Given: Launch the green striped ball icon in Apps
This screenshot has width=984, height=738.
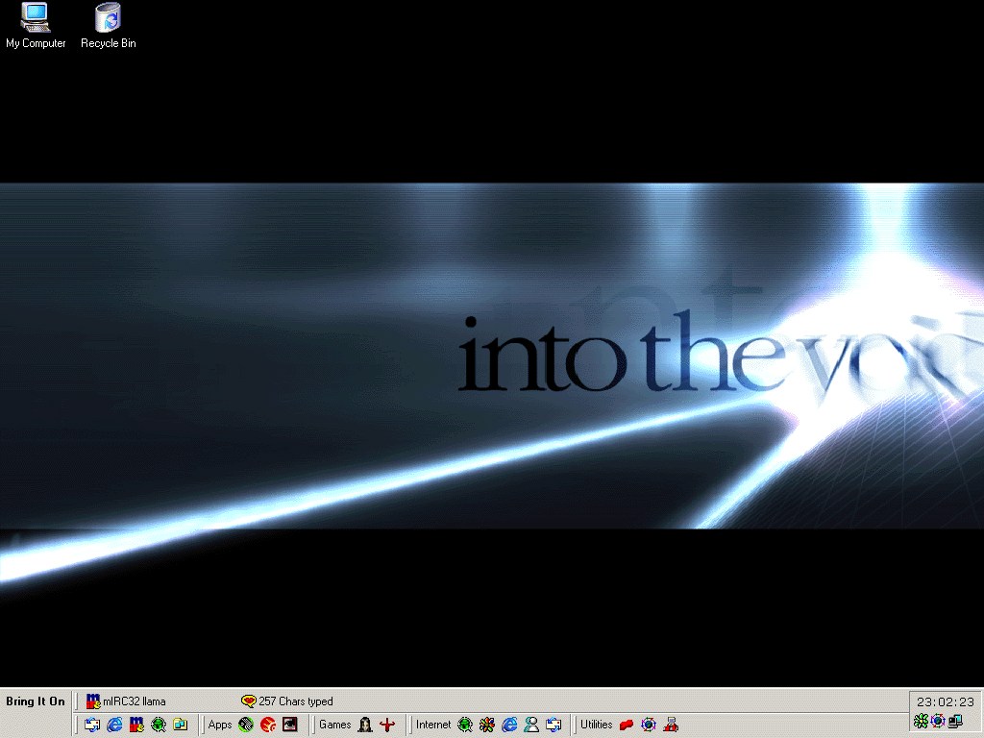Looking at the screenshot, I should click(x=246, y=725).
